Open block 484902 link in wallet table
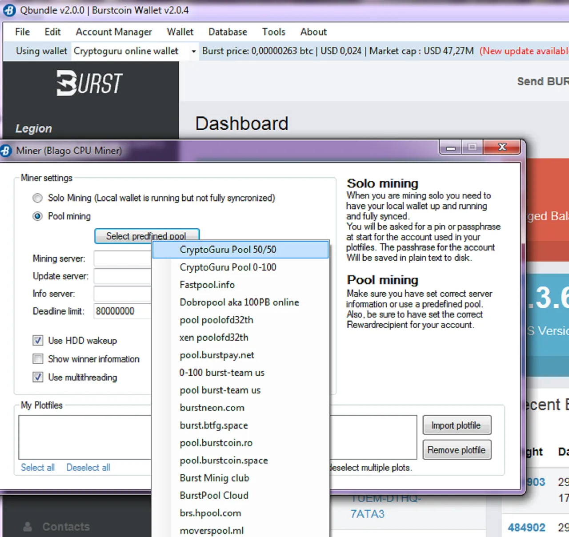Screen dimensions: 569x537 click(x=526, y=528)
